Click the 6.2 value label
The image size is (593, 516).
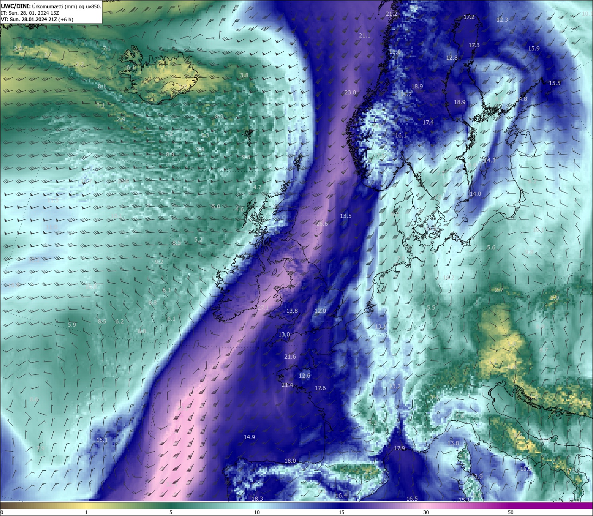120,322
